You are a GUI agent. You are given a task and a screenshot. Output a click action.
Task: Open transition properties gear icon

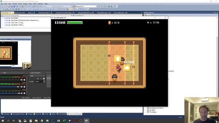pyautogui.click(x=44, y=79)
